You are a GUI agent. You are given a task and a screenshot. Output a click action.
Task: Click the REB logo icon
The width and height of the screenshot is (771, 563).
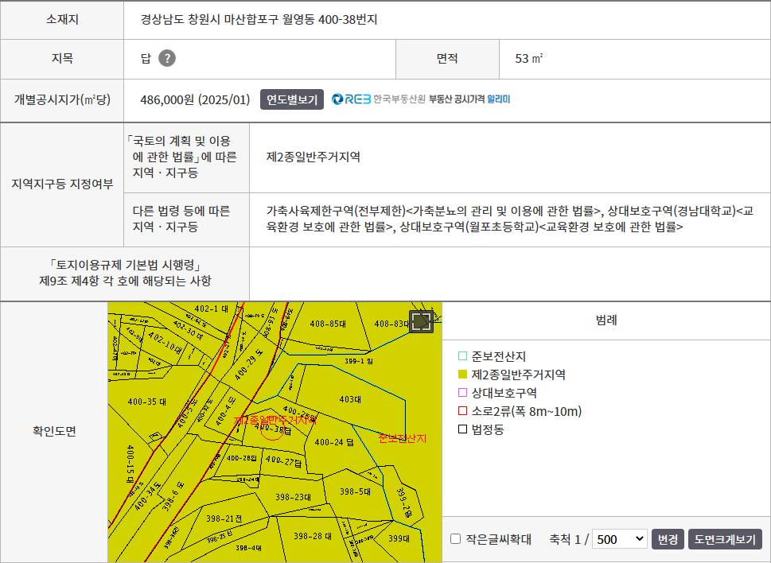tap(351, 99)
